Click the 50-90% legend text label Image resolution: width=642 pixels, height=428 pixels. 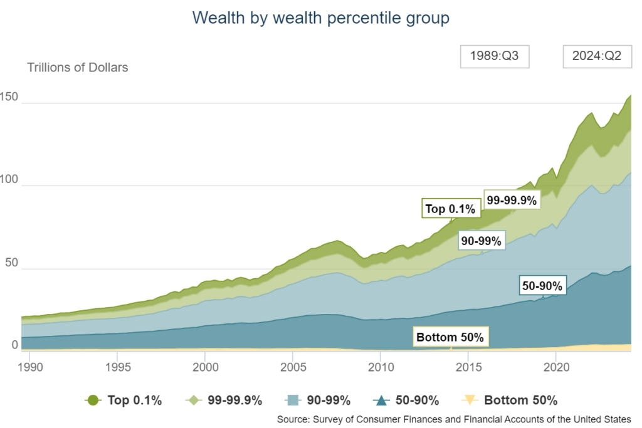click(x=417, y=400)
